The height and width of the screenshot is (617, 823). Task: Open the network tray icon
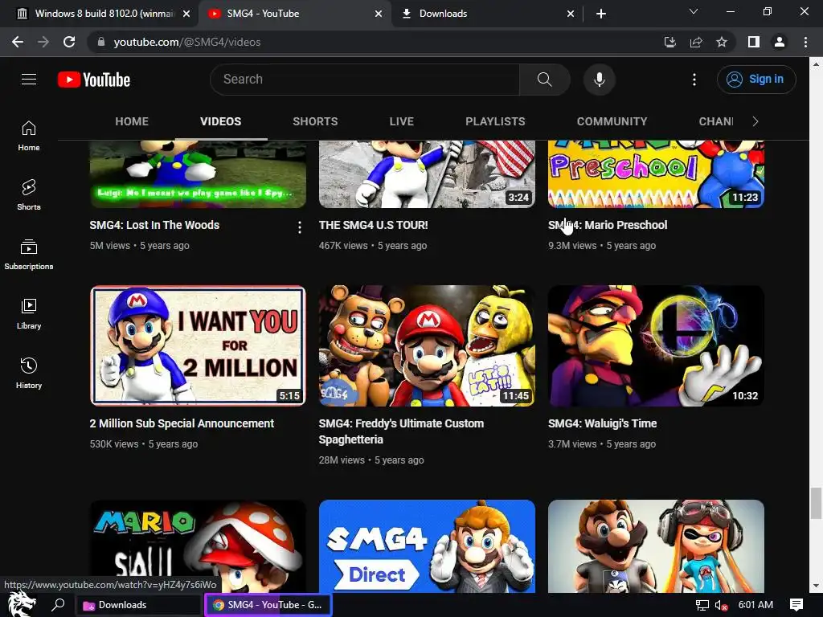pyautogui.click(x=702, y=605)
